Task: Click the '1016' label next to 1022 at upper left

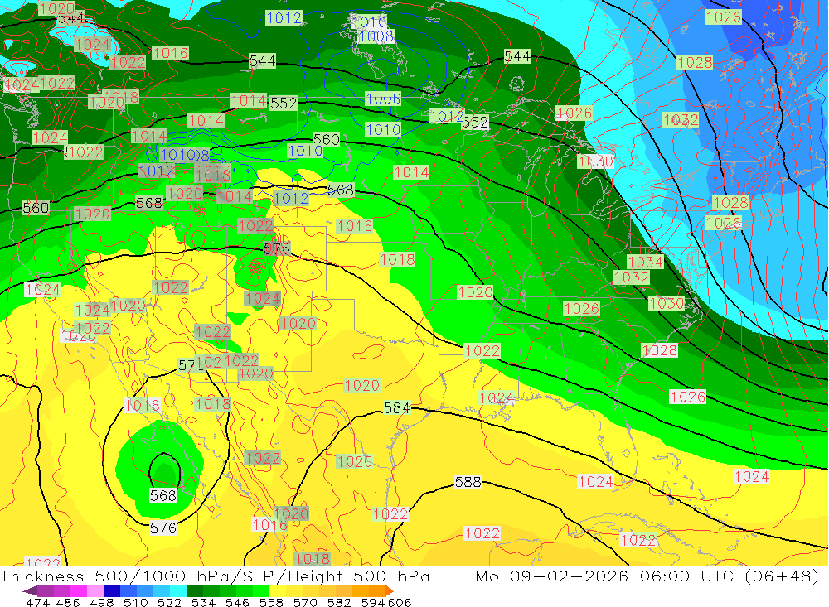Action: (x=170, y=53)
